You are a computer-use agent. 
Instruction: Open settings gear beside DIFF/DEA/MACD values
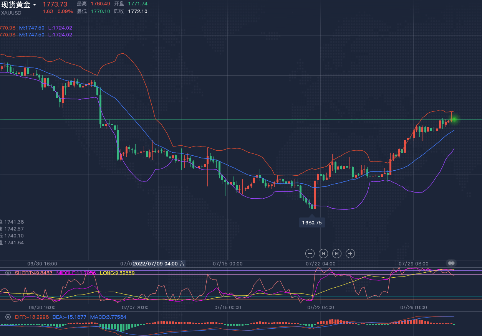[8, 317]
